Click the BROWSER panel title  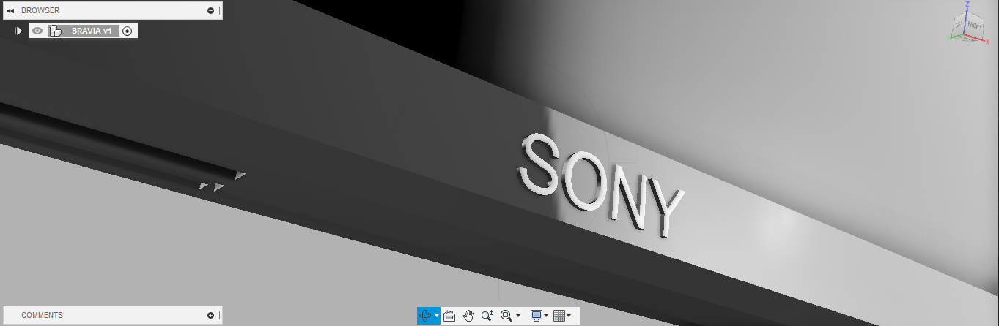point(40,10)
